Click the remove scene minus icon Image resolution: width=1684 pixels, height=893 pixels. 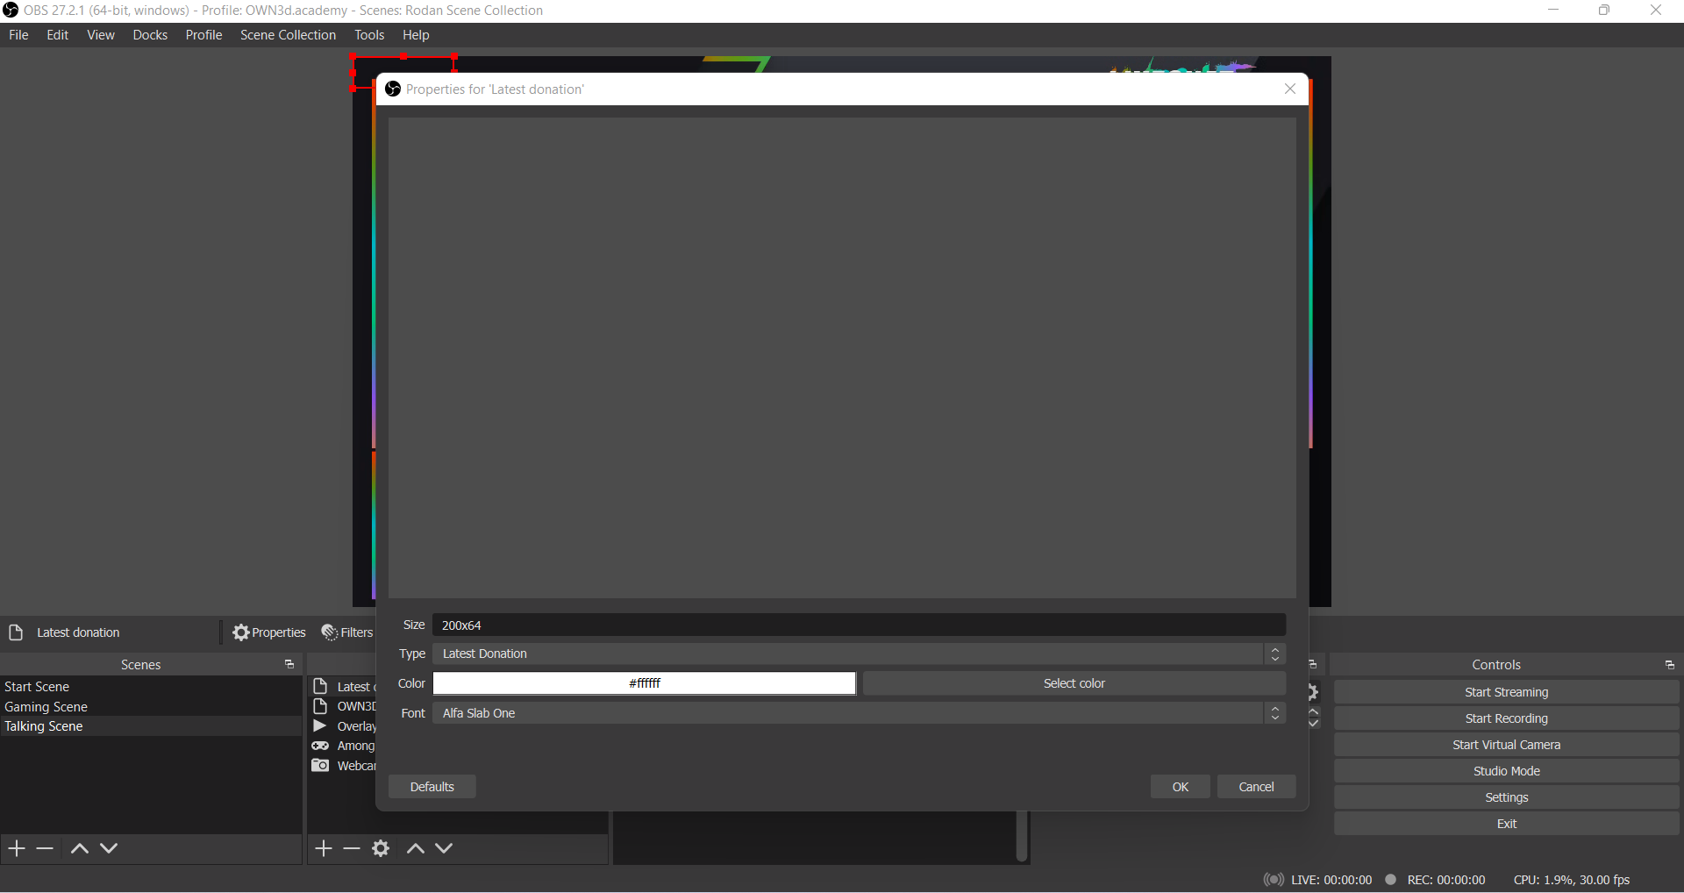coord(46,848)
